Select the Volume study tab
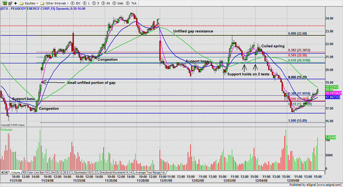 [16, 173]
